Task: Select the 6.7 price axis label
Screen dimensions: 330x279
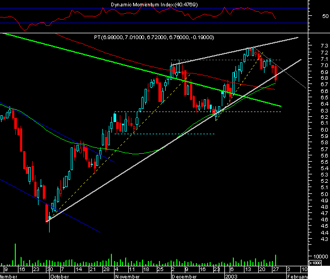Action: [324, 84]
